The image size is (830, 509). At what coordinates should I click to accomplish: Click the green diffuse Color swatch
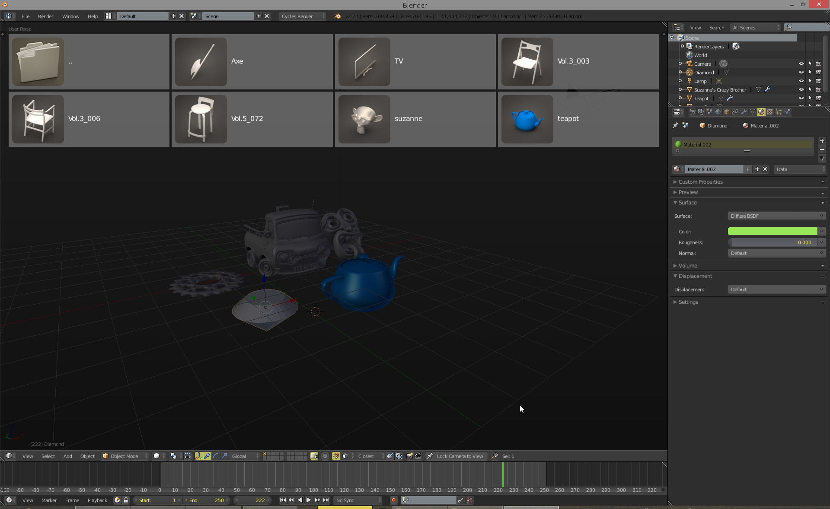[x=773, y=231]
